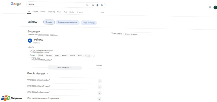Screen dimensions: 217x102
Task: Start voice search with microphone icon
Action: 93,5
